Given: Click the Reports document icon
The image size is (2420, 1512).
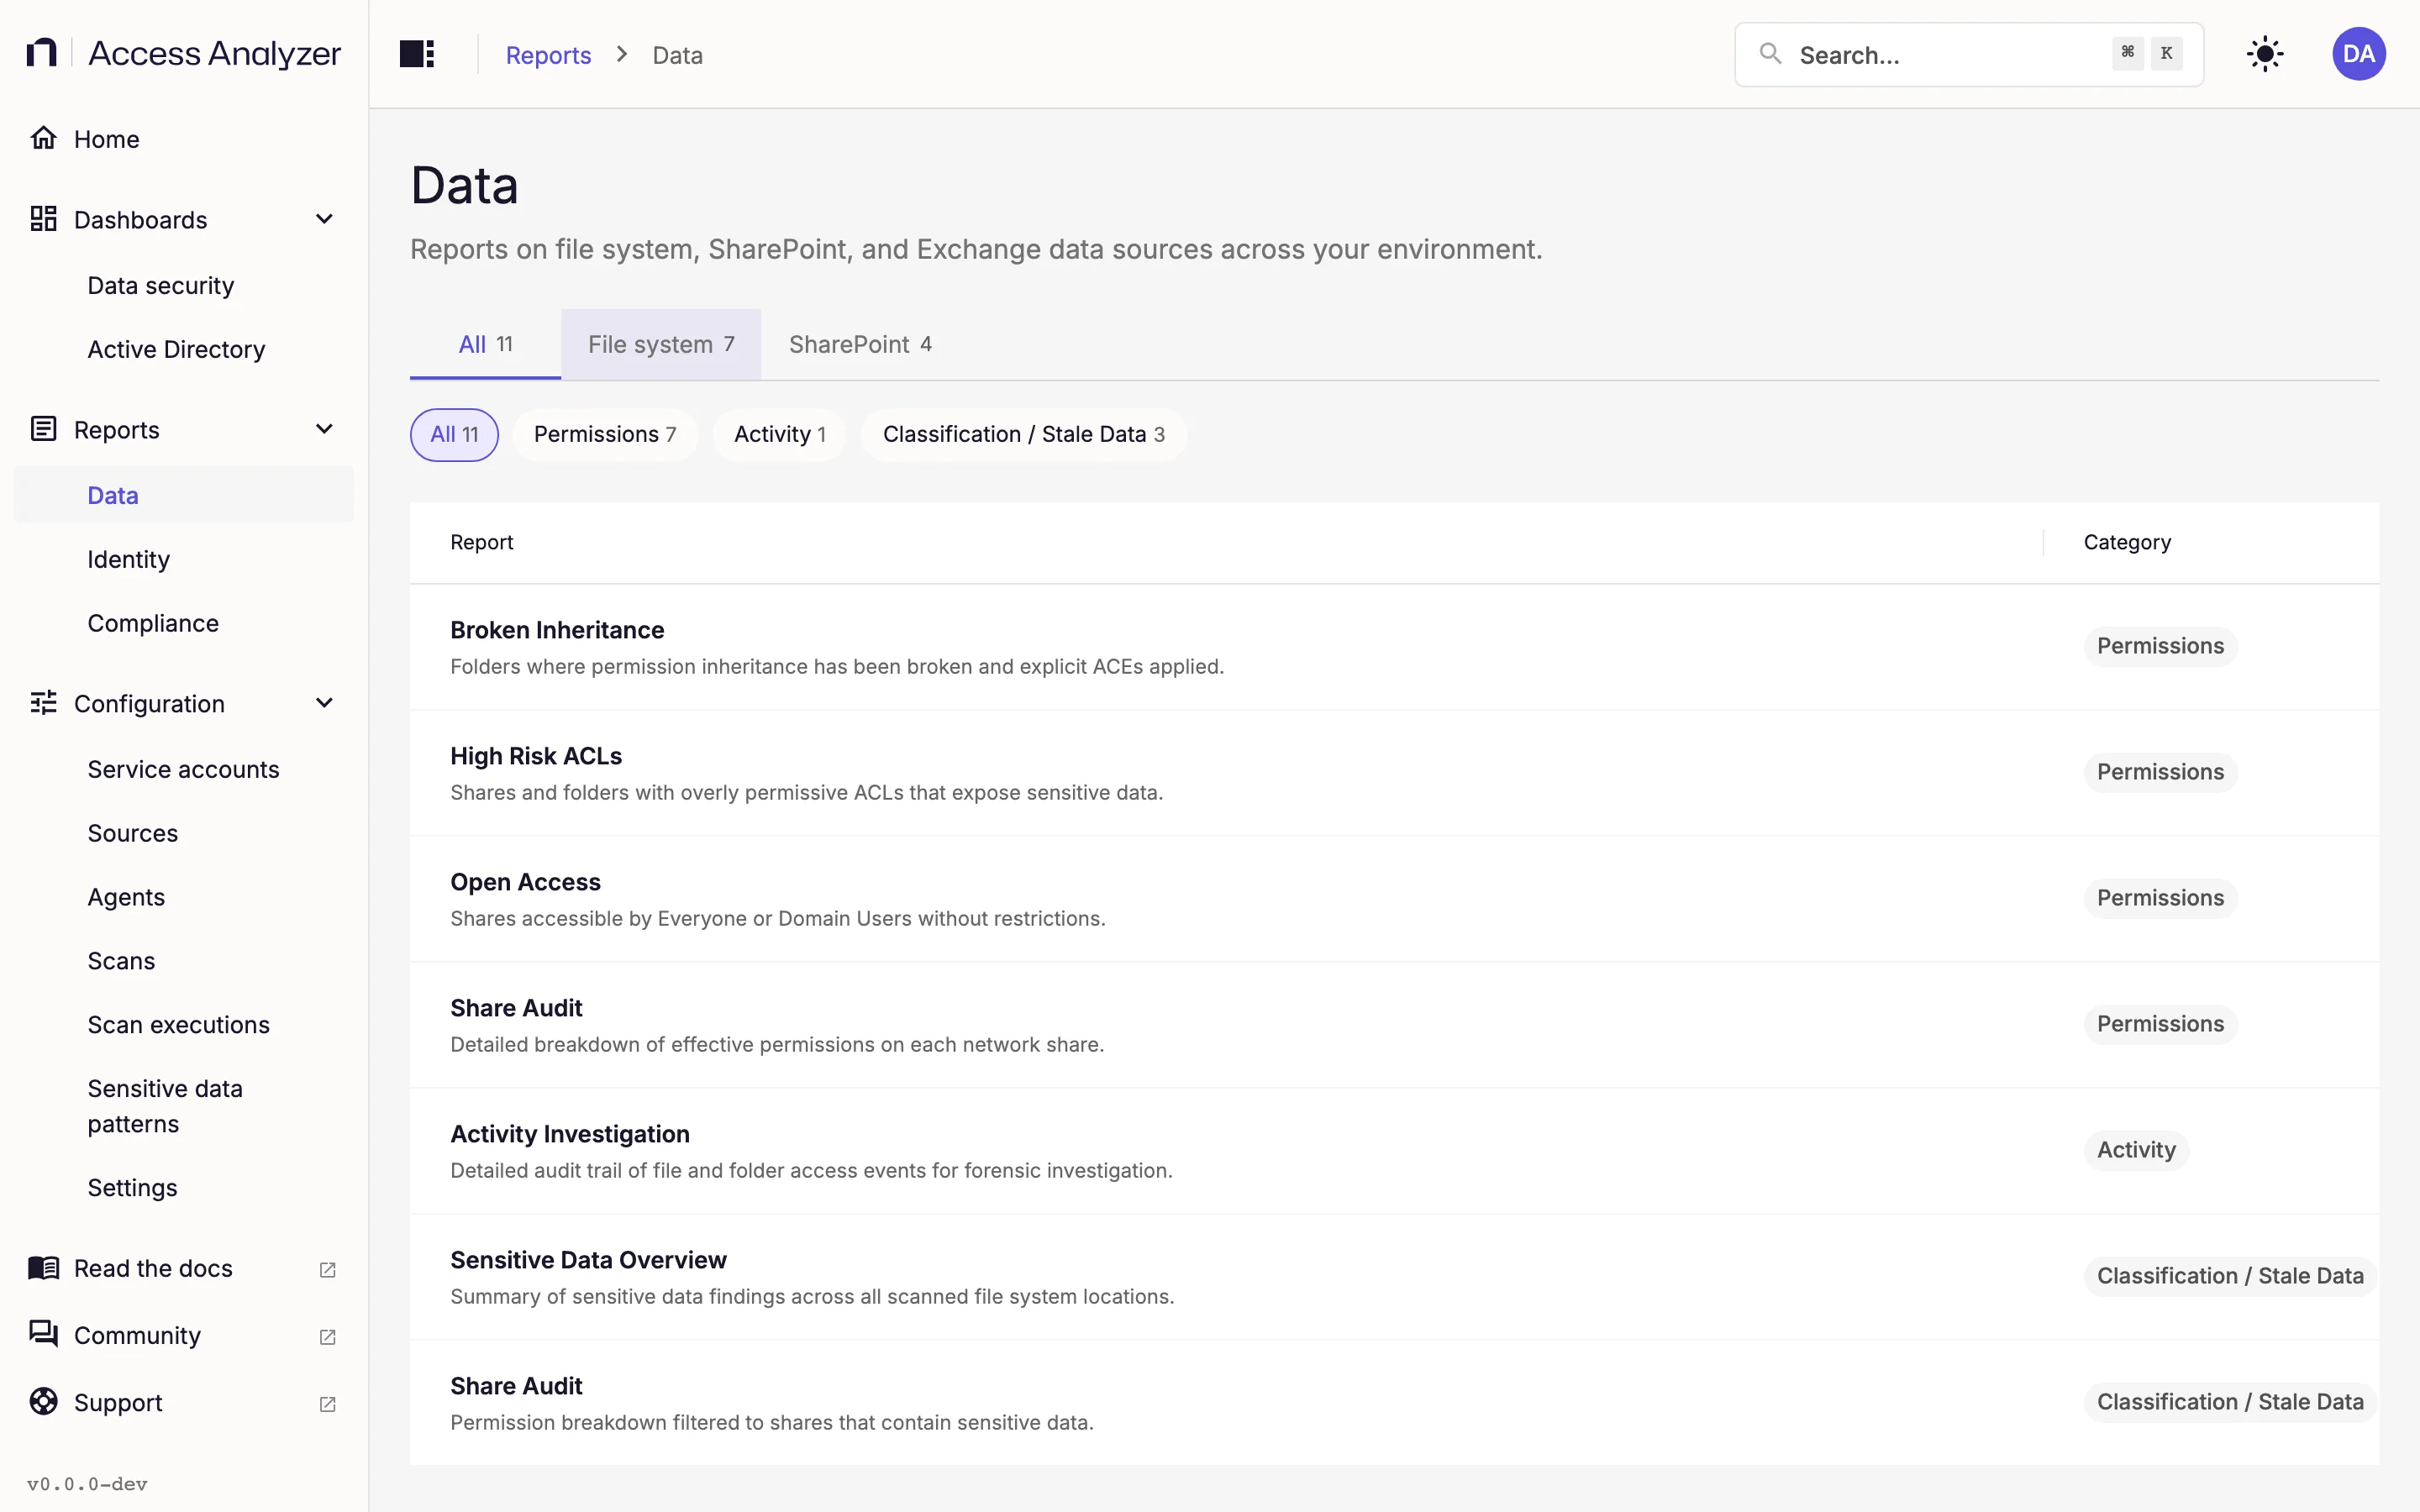Looking at the screenshot, I should click(43, 429).
